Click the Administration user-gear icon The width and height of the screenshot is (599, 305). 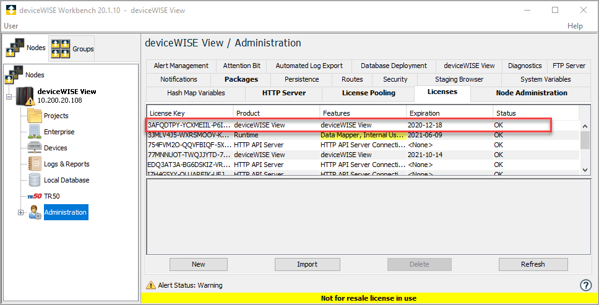coord(35,212)
